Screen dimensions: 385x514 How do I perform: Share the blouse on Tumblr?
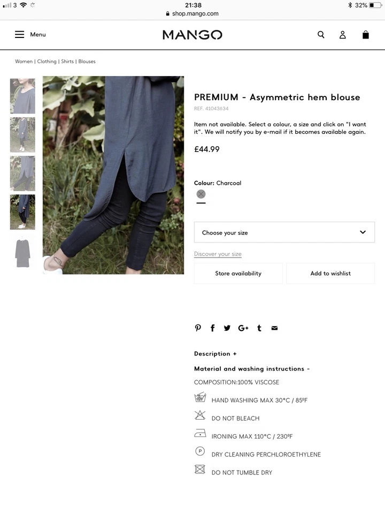(x=259, y=328)
